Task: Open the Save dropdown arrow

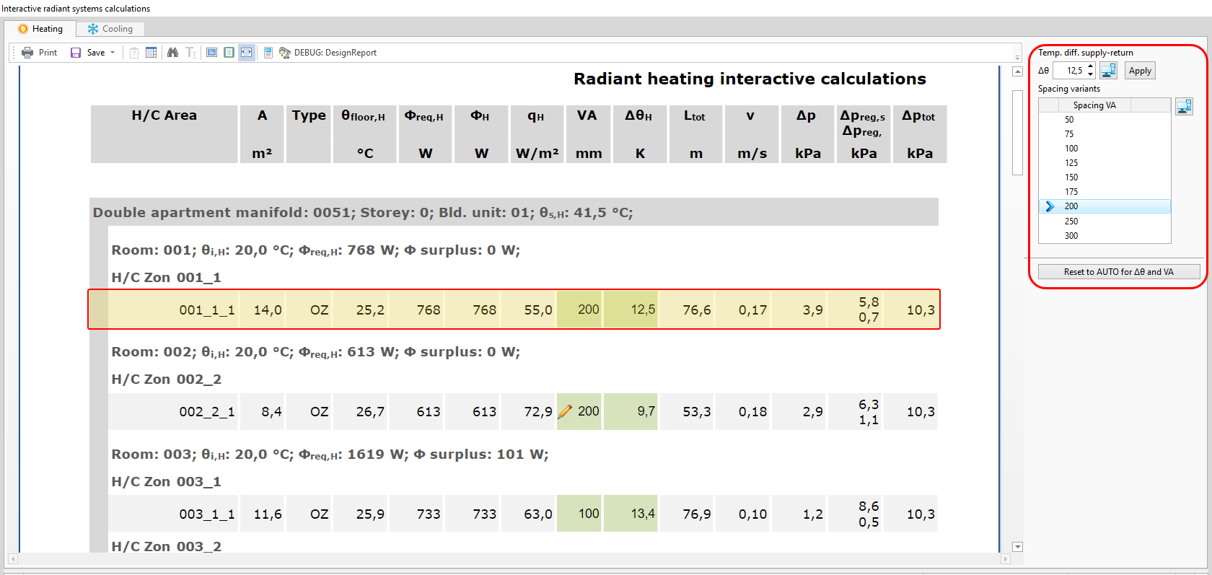Action: tap(113, 53)
